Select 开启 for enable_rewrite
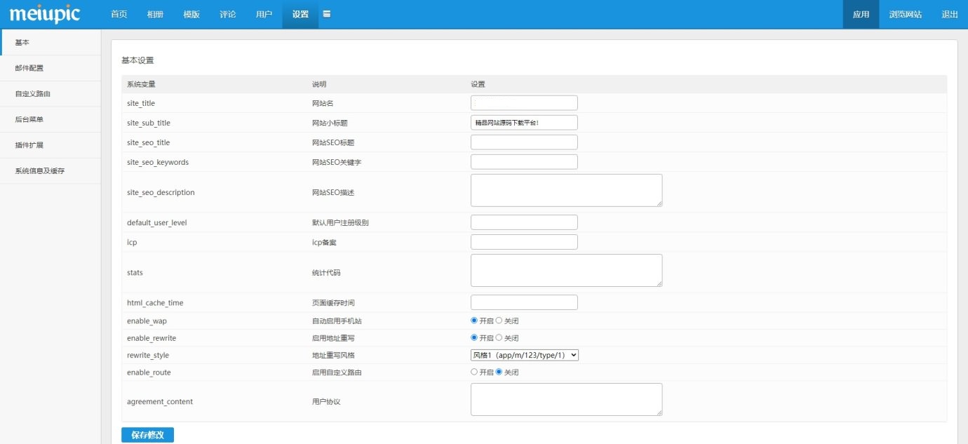968x444 pixels. pos(474,337)
